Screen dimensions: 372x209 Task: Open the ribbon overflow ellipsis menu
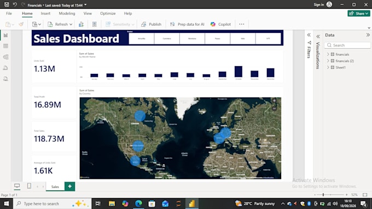pyautogui.click(x=241, y=24)
